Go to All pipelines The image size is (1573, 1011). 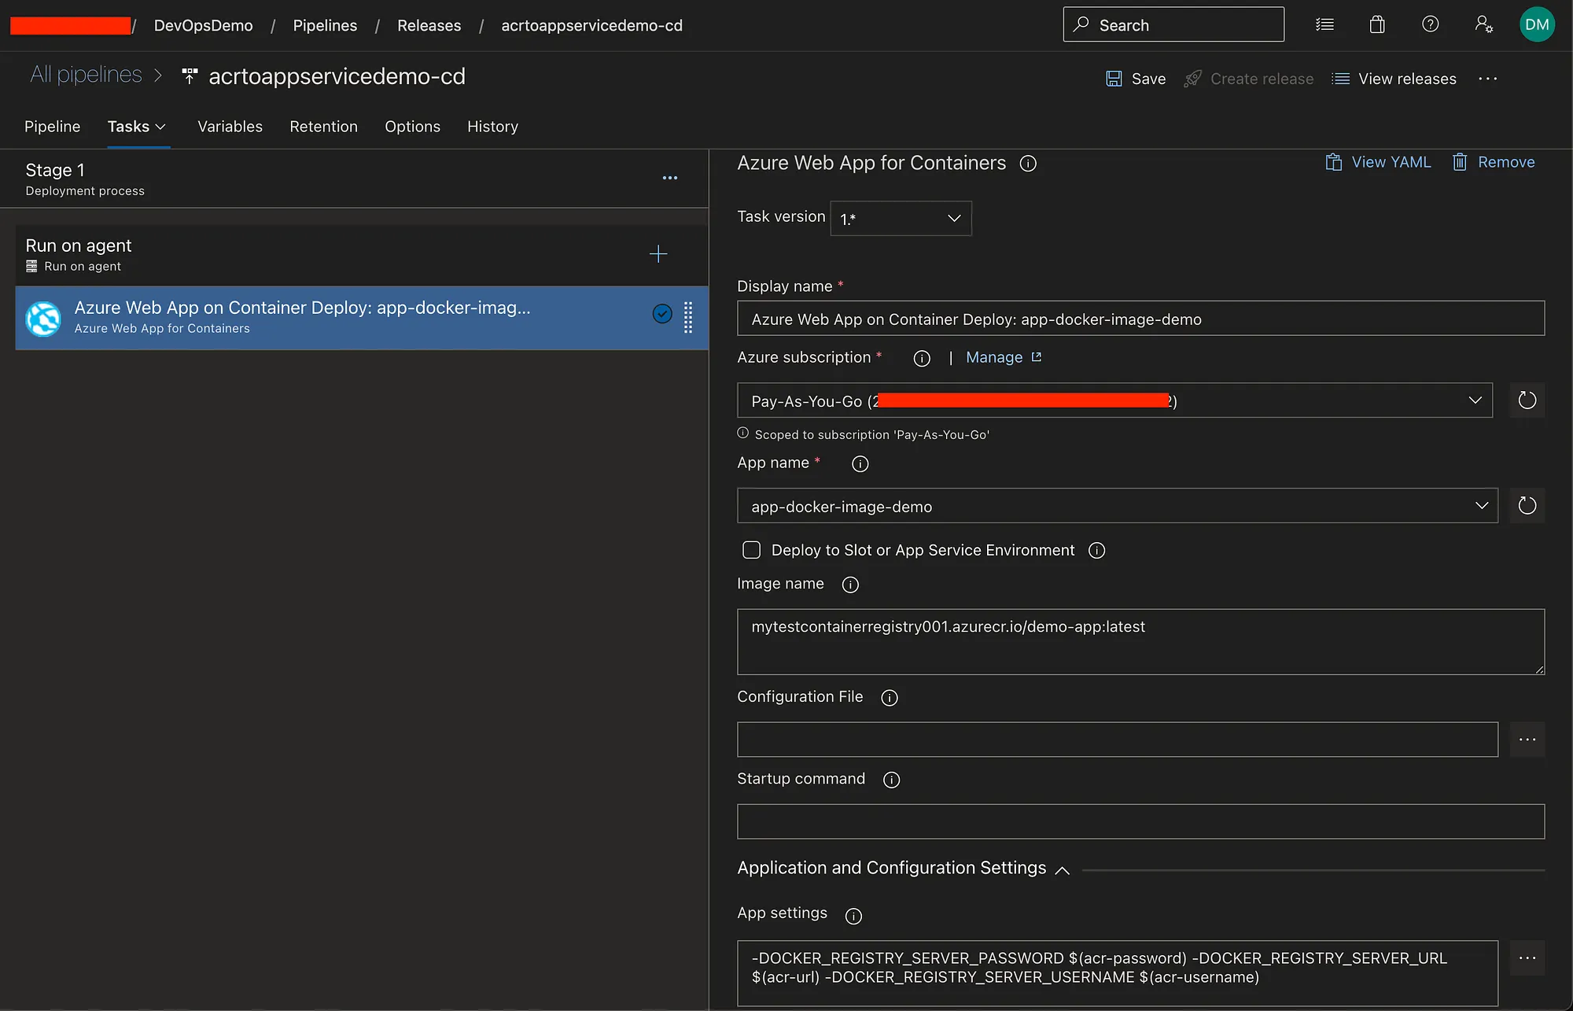[86, 75]
